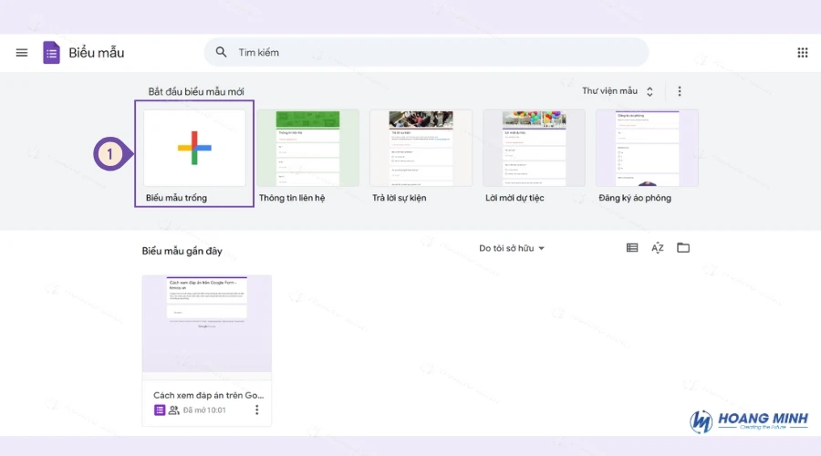Click the shared people icon on form card
This screenshot has width=821, height=456.
pos(174,409)
